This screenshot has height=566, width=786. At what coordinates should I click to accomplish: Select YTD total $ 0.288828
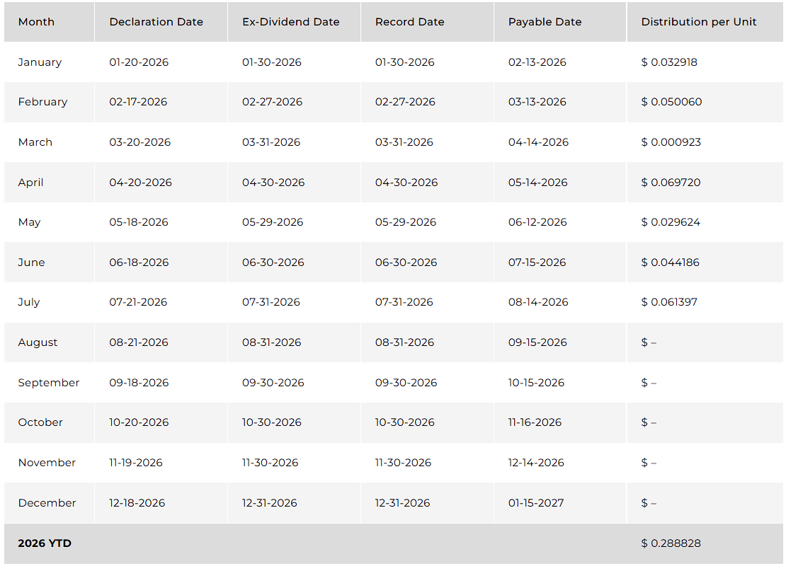coord(671,543)
